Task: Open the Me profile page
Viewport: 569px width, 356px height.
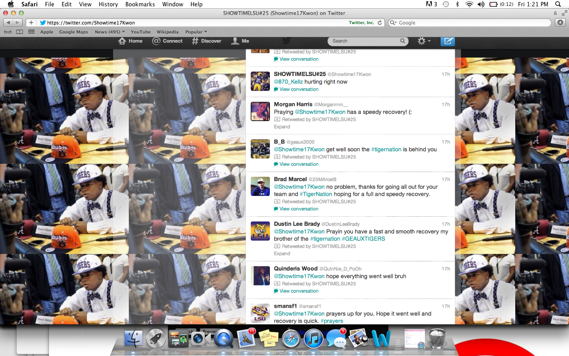Action: pyautogui.click(x=240, y=41)
